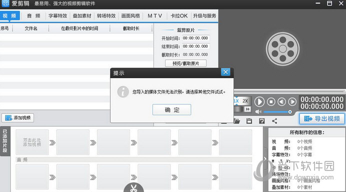Click the 爱剪辑 app logo icon
The width and height of the screenshot is (346, 192).
(x=5, y=4)
